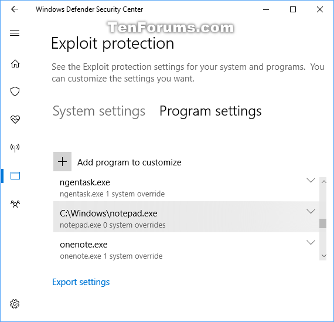
Task: Click the scrollbar down arrow
Action: point(324,256)
